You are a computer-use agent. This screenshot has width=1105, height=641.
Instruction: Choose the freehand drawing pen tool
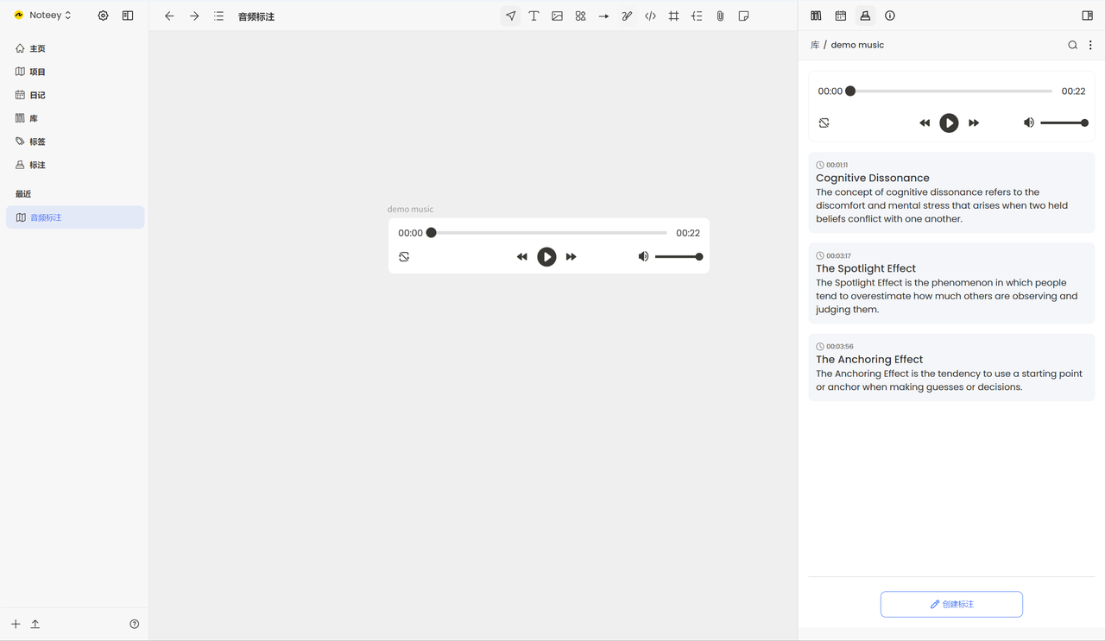[627, 16]
